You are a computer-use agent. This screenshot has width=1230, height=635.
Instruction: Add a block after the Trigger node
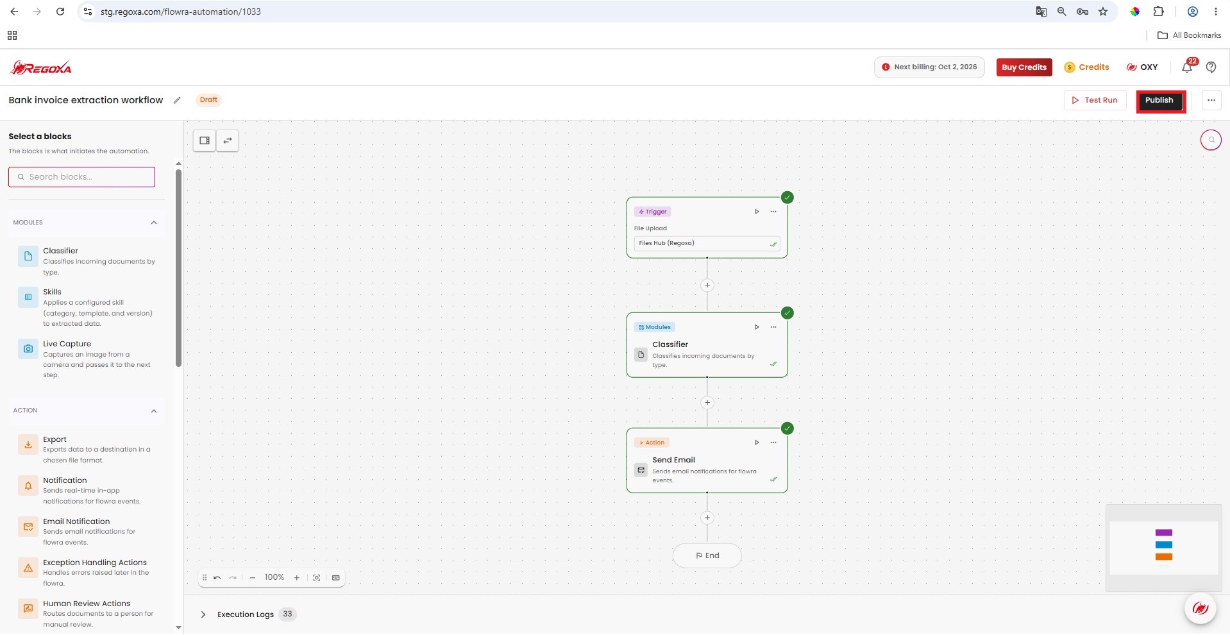tap(707, 285)
